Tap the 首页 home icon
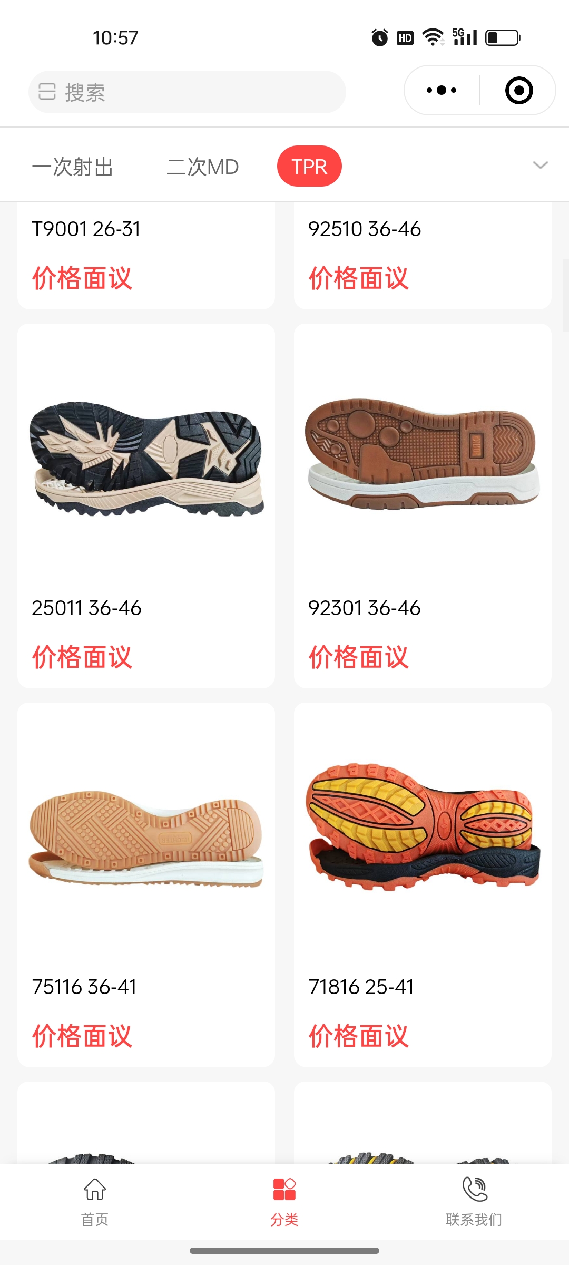This screenshot has width=569, height=1265. click(x=95, y=1190)
